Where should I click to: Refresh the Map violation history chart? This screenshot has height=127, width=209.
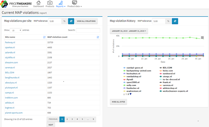tap(175, 21)
